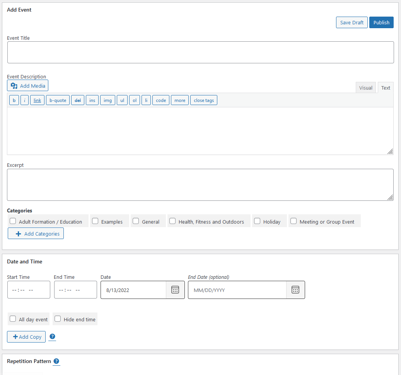Image resolution: width=401 pixels, height=375 pixels.
Task: Insert code tag with code button
Action: pyautogui.click(x=161, y=100)
